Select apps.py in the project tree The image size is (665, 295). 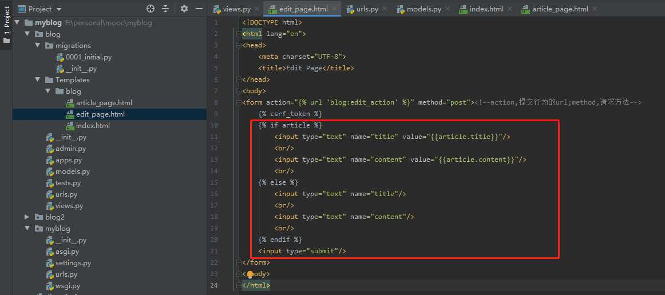click(69, 160)
